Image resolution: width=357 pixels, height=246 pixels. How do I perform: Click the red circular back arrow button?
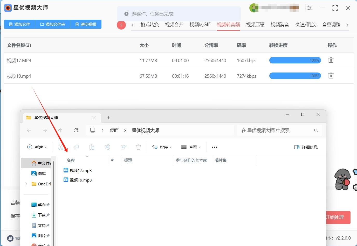121,25
